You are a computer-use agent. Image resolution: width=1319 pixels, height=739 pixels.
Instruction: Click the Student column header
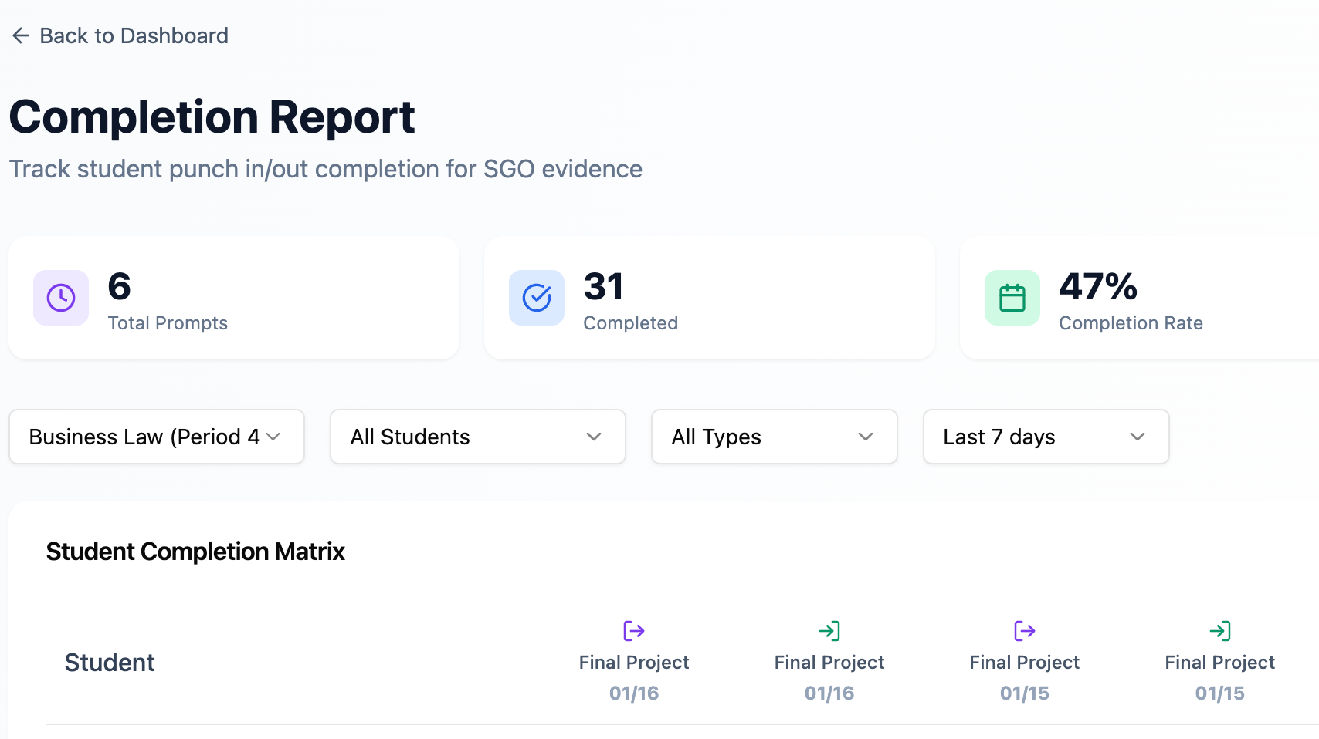pos(110,663)
